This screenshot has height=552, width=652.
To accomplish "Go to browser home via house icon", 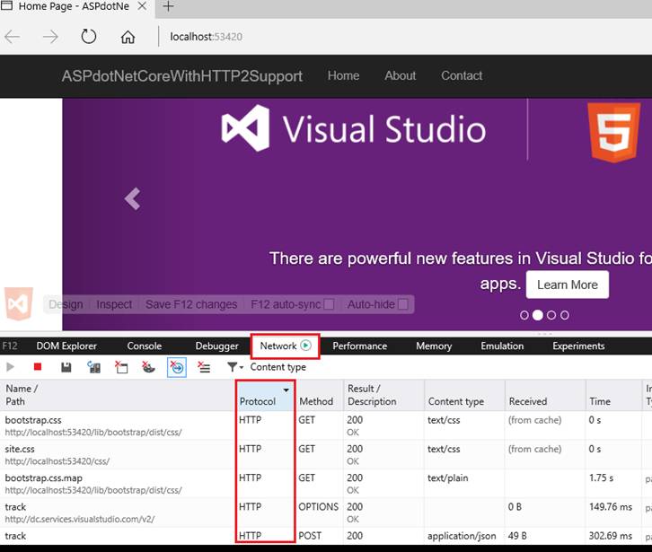I will click(128, 37).
